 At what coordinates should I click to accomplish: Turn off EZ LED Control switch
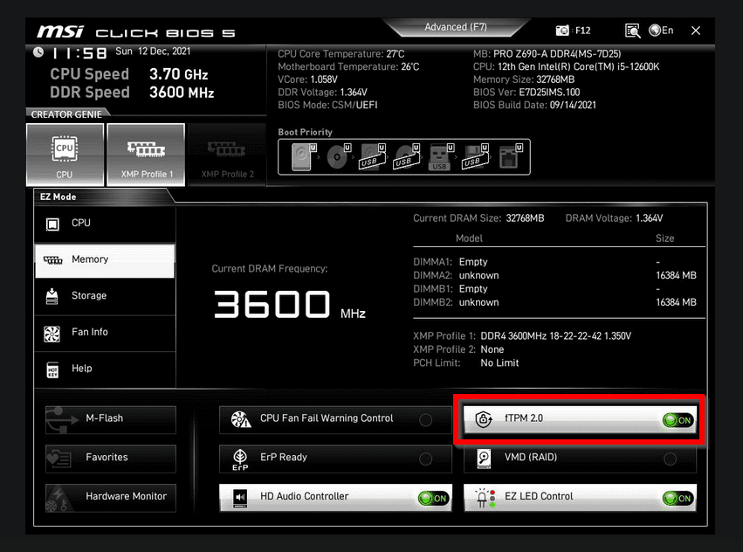point(678,498)
